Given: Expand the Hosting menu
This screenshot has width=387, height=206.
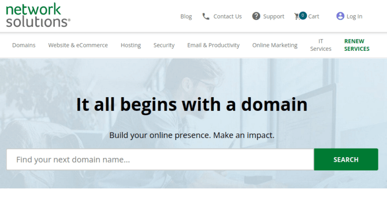Looking at the screenshot, I should tap(131, 45).
